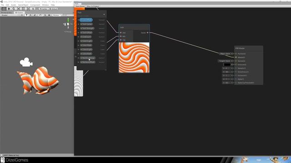Screen dimensions: 291x163
Task: Click input port A on Lerp node
Action: point(121,33)
